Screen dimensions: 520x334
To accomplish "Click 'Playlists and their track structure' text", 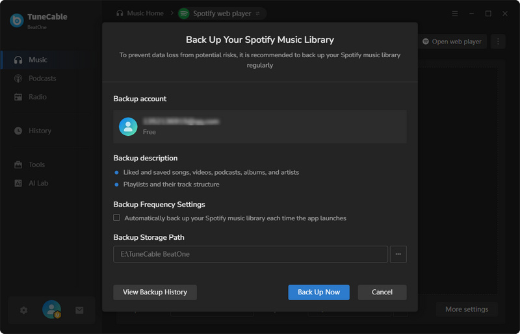I will [171, 185].
